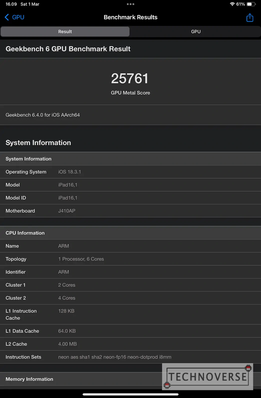Viewport: 261px width, 398px height.
Task: Tap the L1 Instruction Cache label
Action: click(21, 315)
